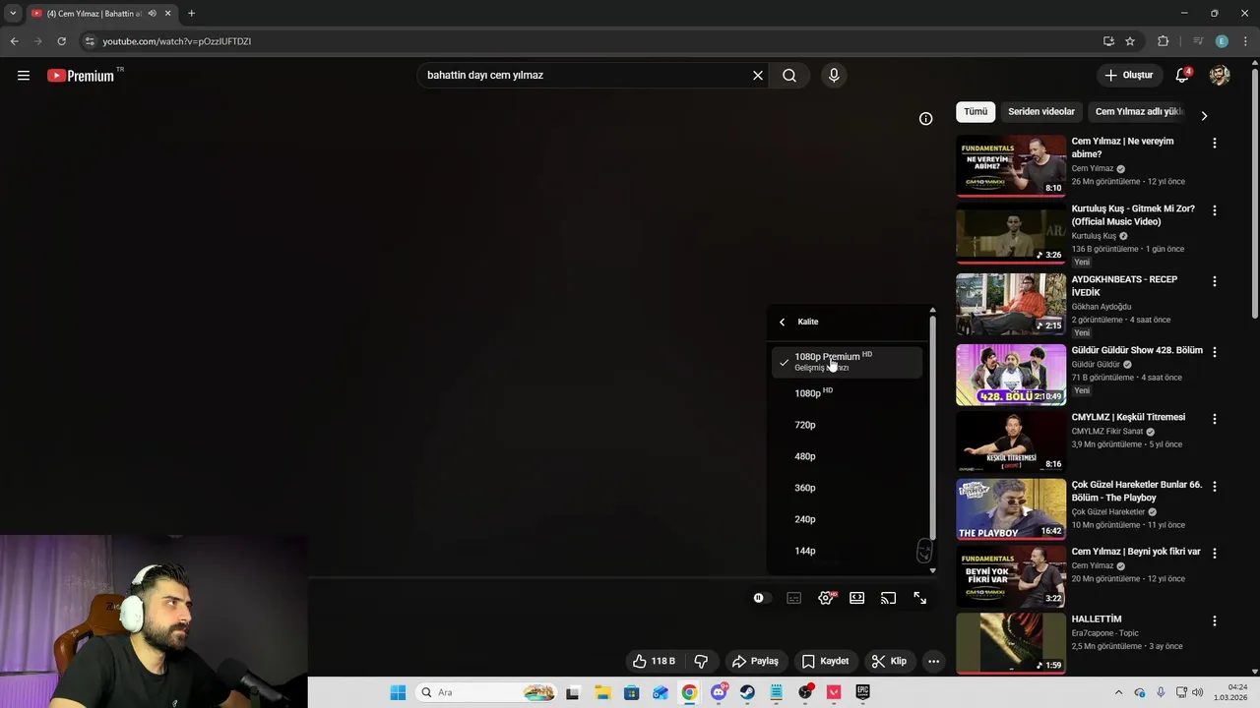
Task: Show video info card icon
Action: [925, 119]
